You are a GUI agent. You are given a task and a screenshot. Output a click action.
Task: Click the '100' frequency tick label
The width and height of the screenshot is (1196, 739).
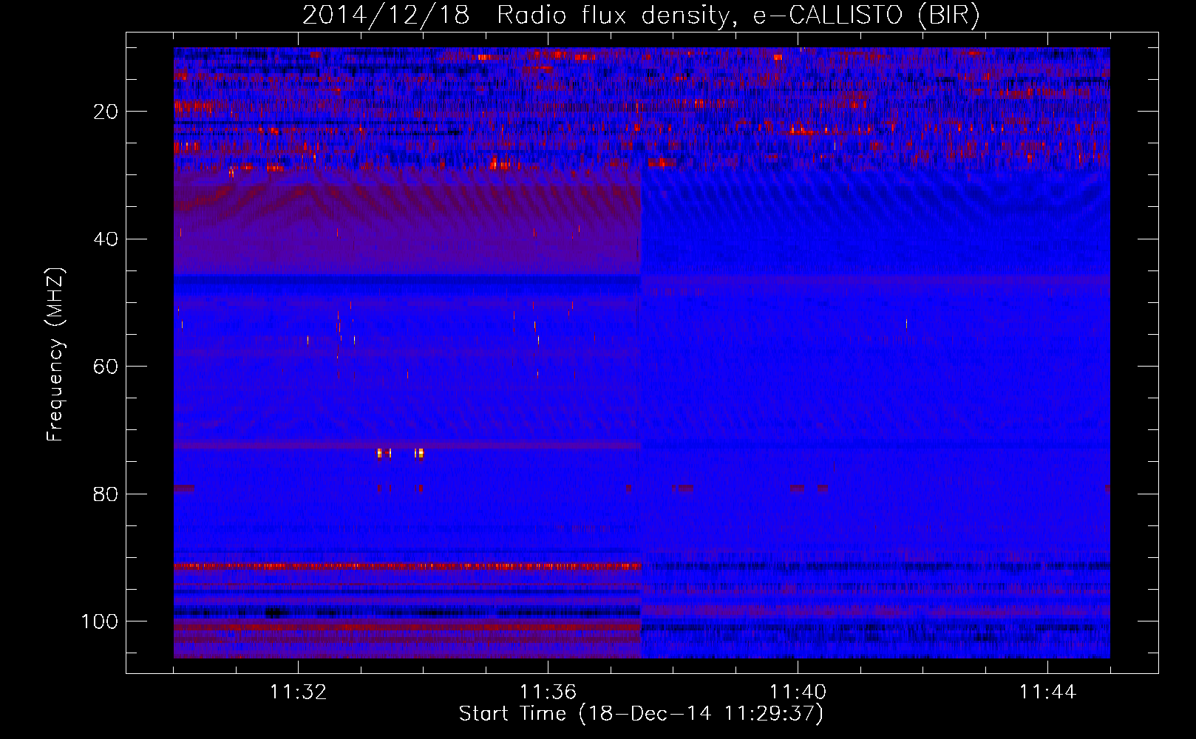click(101, 621)
